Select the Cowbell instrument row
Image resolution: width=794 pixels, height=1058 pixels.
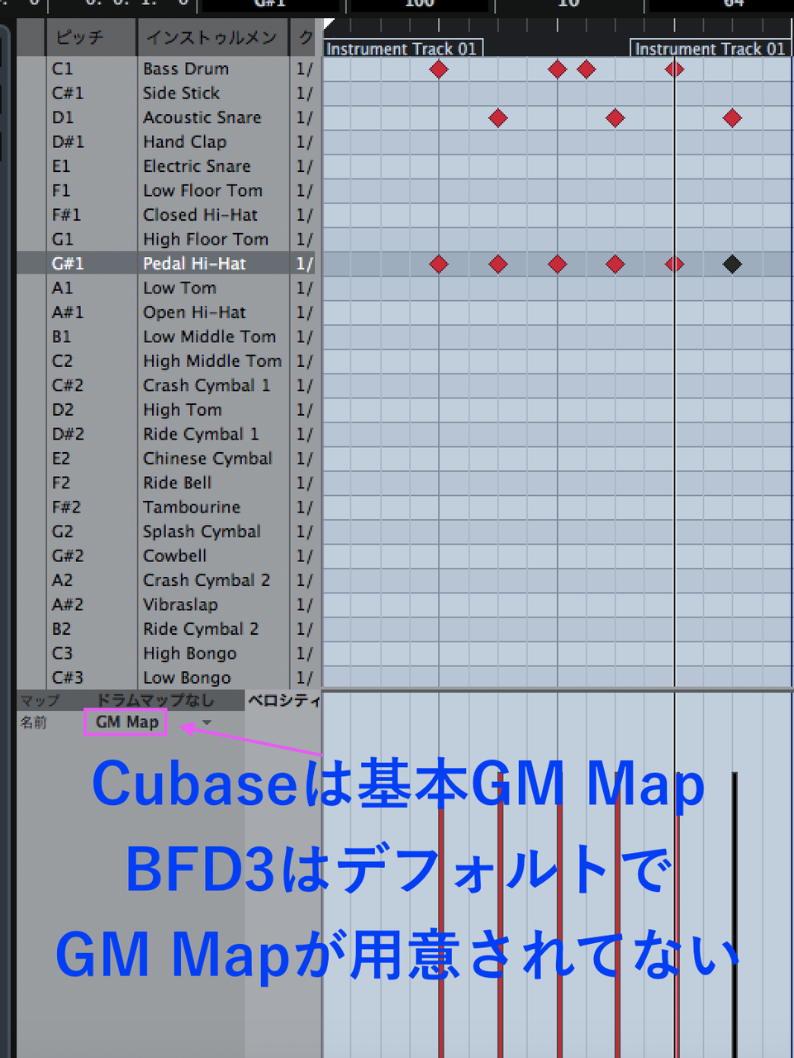click(x=174, y=555)
